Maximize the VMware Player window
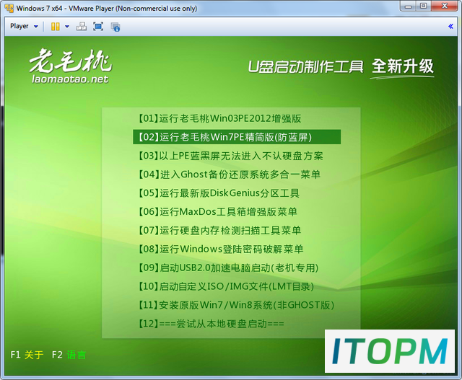 tap(424, 6)
